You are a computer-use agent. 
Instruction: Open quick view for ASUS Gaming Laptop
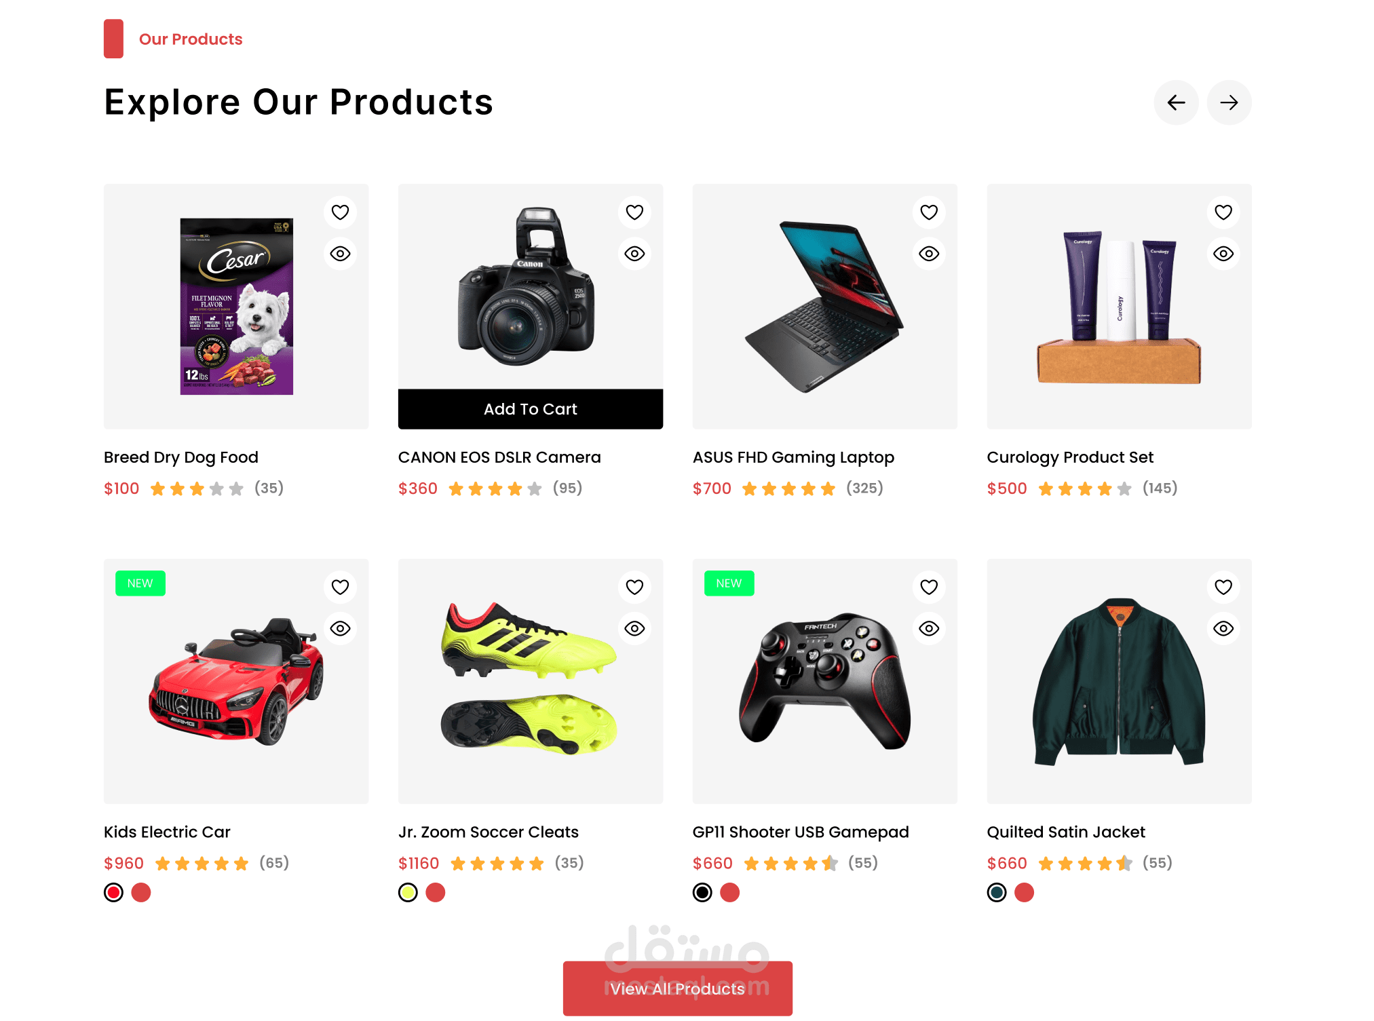[x=929, y=254]
